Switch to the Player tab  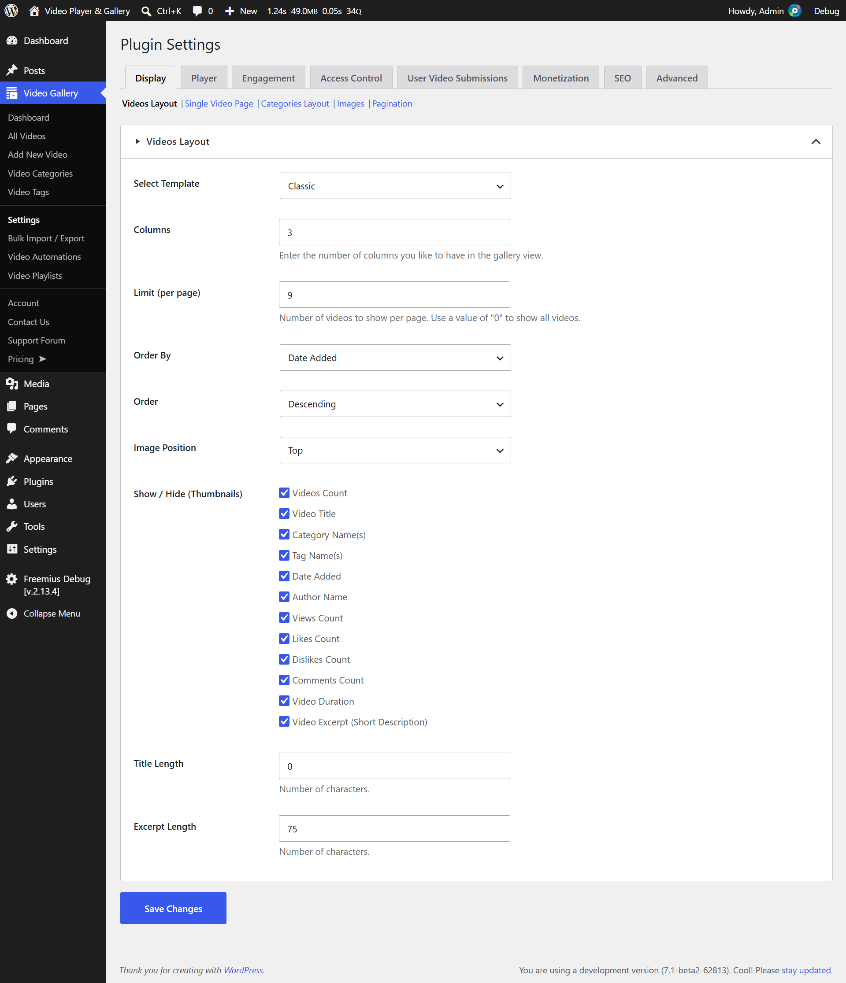(x=204, y=78)
